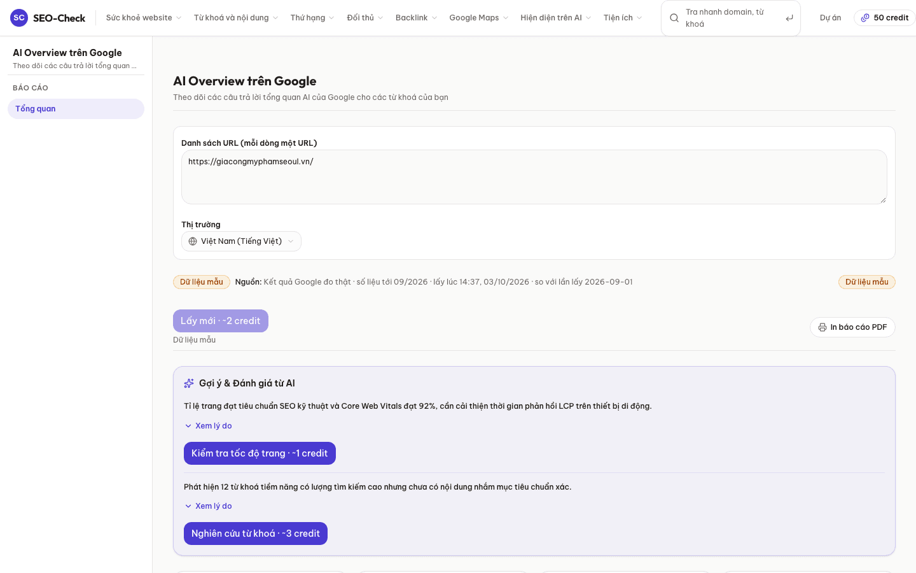This screenshot has height=573, width=916.
Task: Open the Google Maps menu
Action: coord(479,18)
